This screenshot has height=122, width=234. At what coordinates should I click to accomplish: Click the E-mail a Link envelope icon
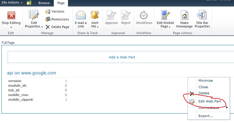click(81, 15)
